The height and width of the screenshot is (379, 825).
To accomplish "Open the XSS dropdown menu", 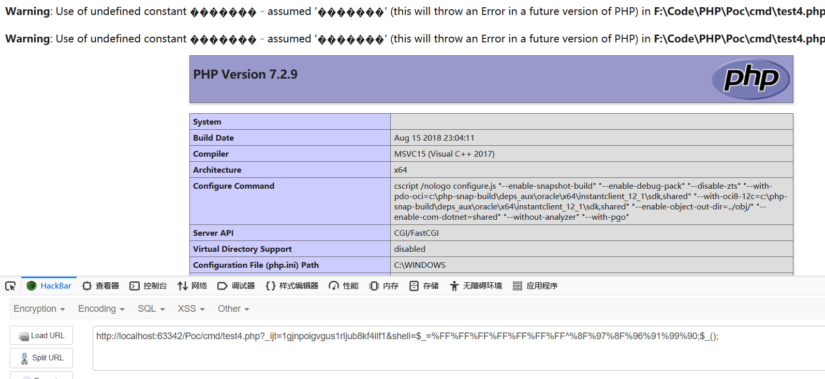I will [191, 309].
